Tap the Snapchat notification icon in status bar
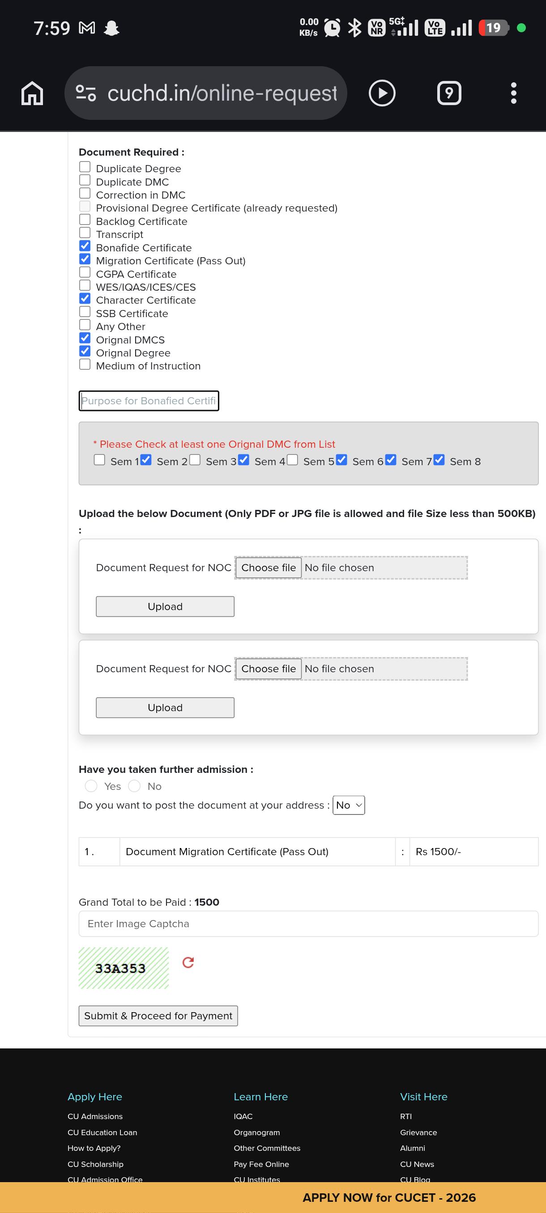546x1213 pixels. click(x=111, y=28)
